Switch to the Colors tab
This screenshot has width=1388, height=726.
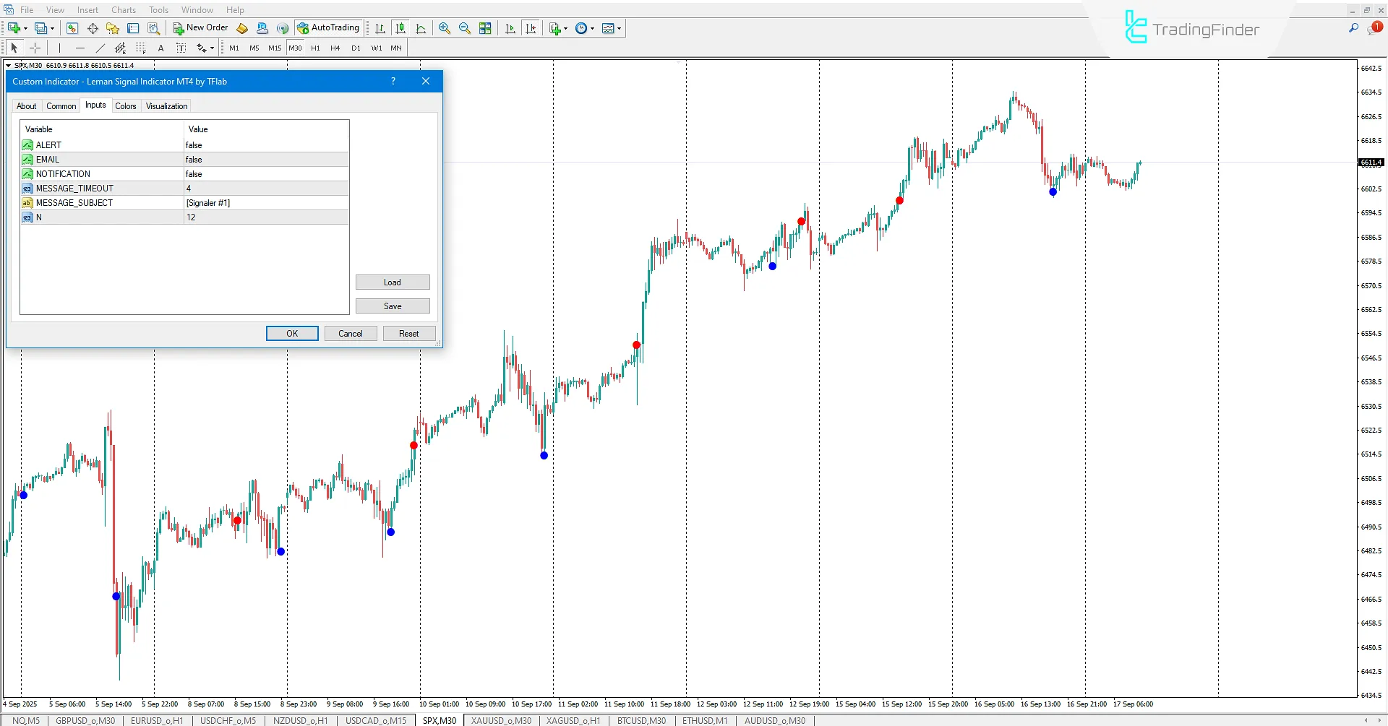[126, 105]
